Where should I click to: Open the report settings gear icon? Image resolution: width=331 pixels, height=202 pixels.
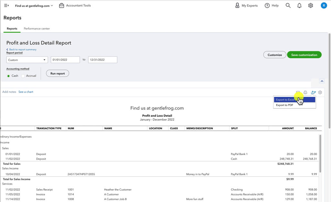point(320,92)
